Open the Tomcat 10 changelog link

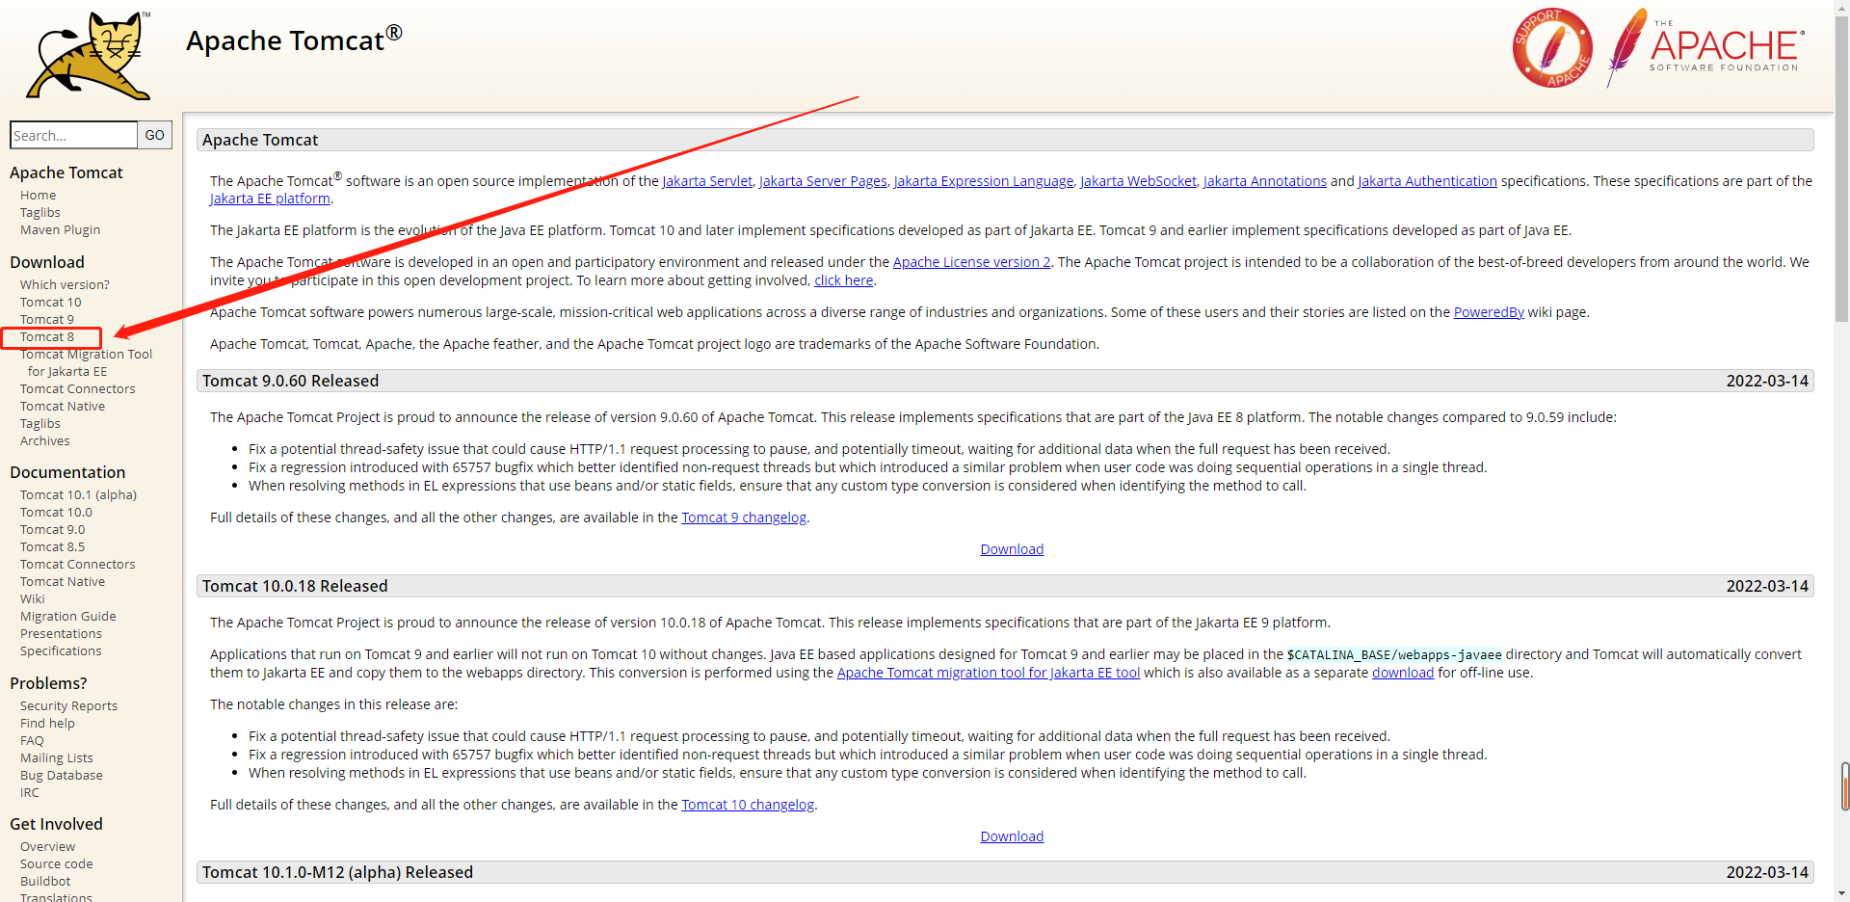[748, 805]
